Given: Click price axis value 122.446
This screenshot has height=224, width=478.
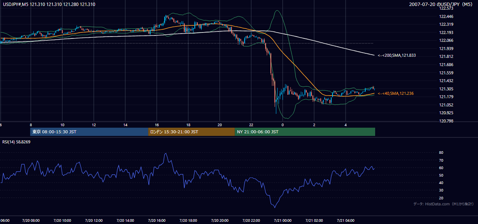Looking at the screenshot, I should click(x=447, y=16).
